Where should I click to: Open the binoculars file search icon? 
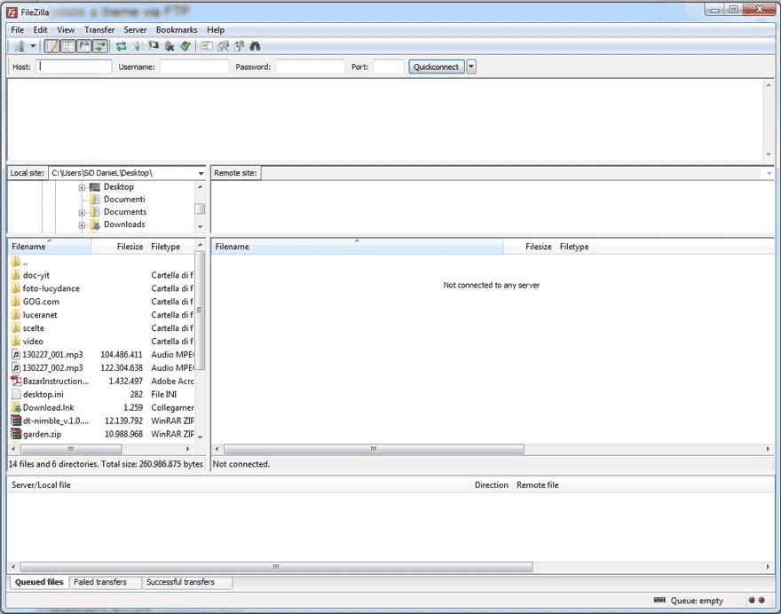point(255,46)
